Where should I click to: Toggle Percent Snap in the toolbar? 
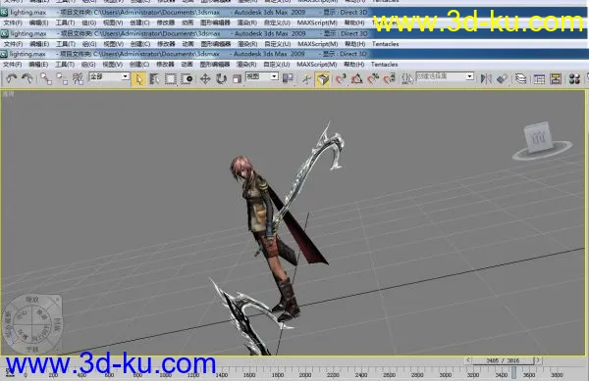click(x=373, y=79)
